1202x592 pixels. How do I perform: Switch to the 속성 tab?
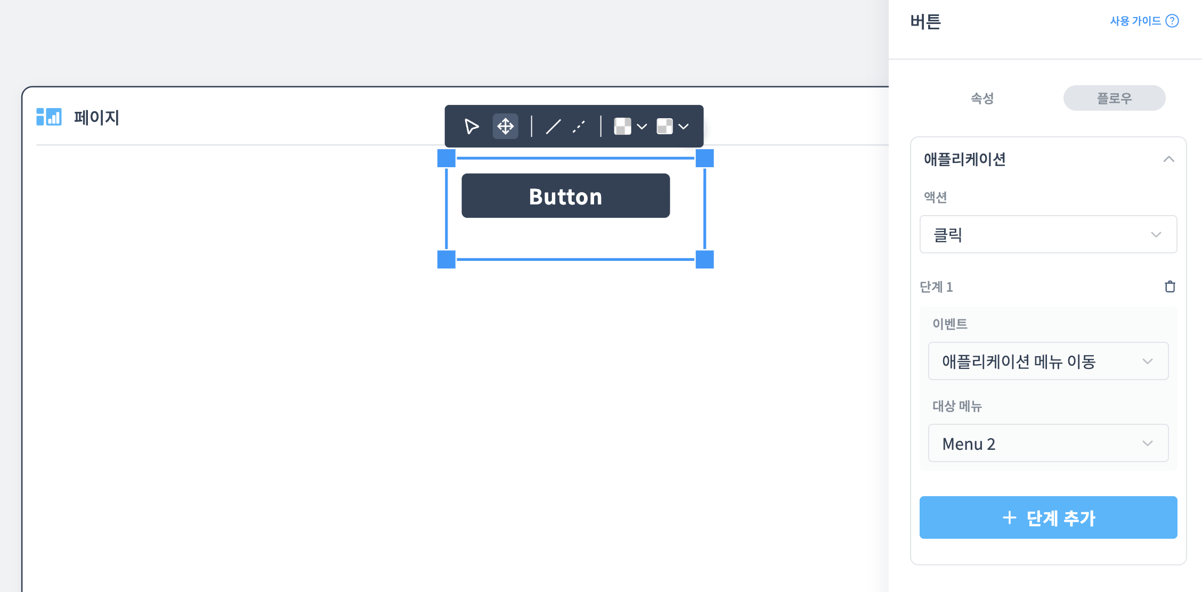[x=982, y=98]
